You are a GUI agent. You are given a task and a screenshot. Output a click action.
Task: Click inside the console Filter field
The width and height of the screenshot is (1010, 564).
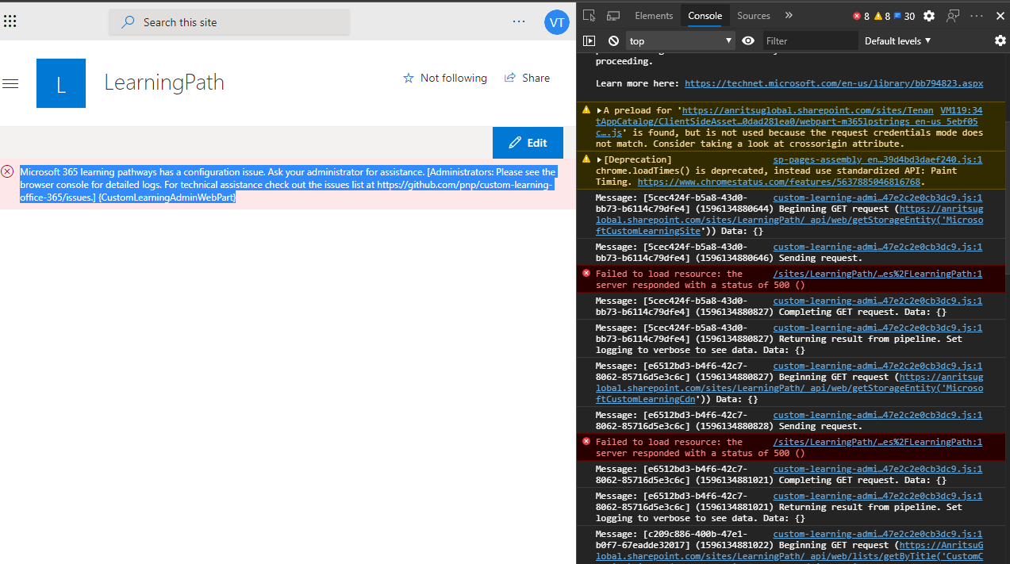[x=809, y=40]
